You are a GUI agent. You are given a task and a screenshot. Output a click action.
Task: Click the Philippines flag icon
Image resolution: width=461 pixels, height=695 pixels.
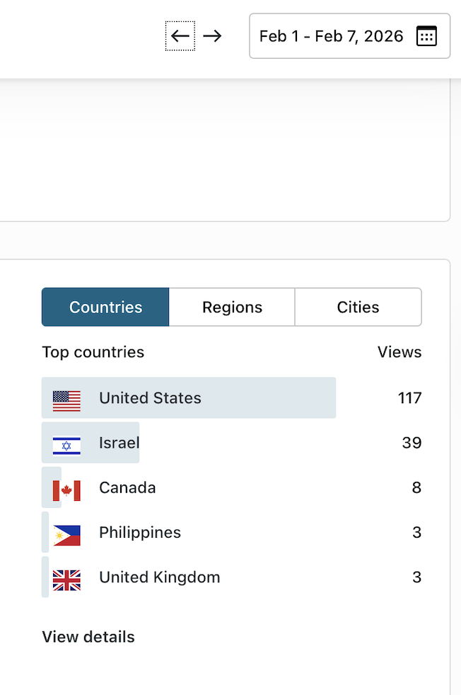pos(66,535)
